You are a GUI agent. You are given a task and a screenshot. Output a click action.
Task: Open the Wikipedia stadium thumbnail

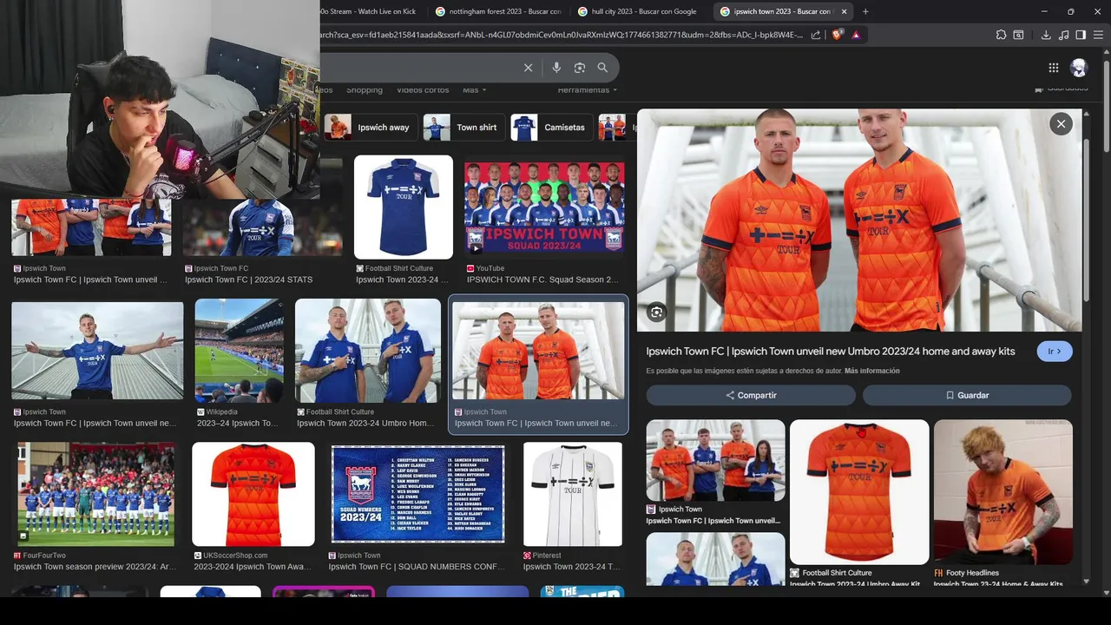pos(240,351)
